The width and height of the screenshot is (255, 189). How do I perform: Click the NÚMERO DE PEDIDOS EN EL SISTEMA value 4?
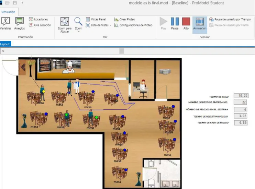(x=240, y=109)
